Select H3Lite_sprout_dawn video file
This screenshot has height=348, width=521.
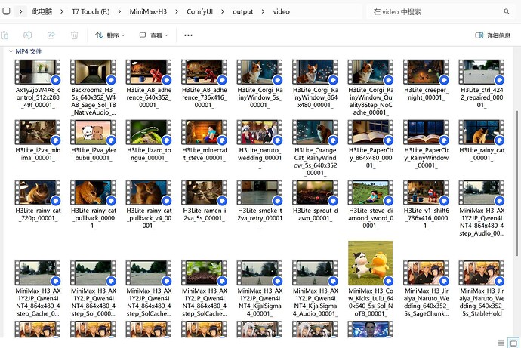pyautogui.click(x=316, y=201)
